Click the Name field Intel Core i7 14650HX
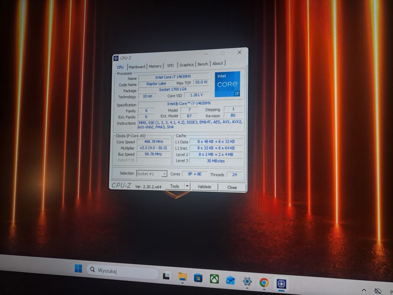This screenshot has width=393, height=295. point(173,77)
